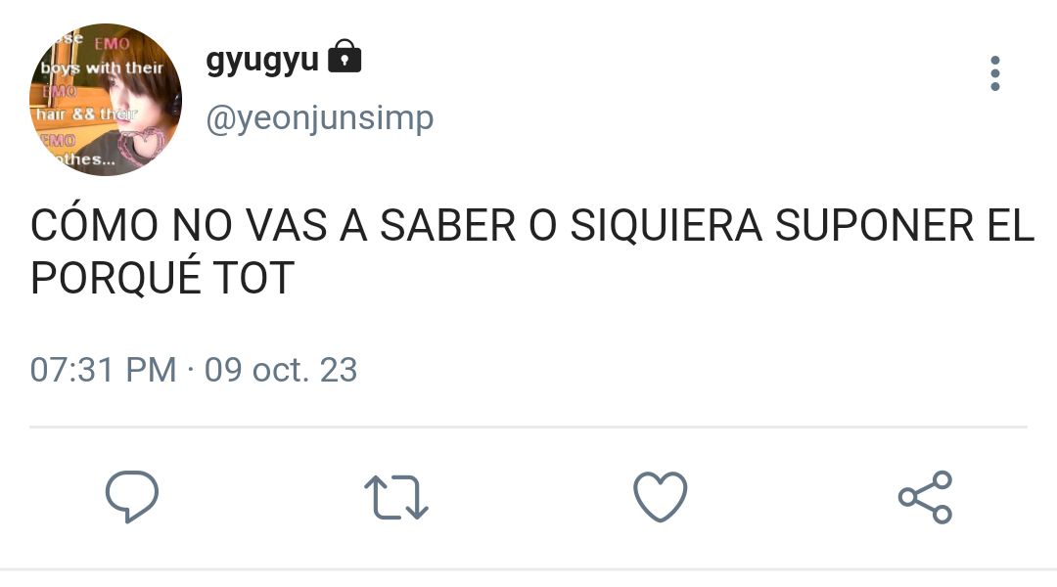The height and width of the screenshot is (587, 1057).
Task: Tap the padlock icon beside gyugyu
Action: click(x=345, y=56)
